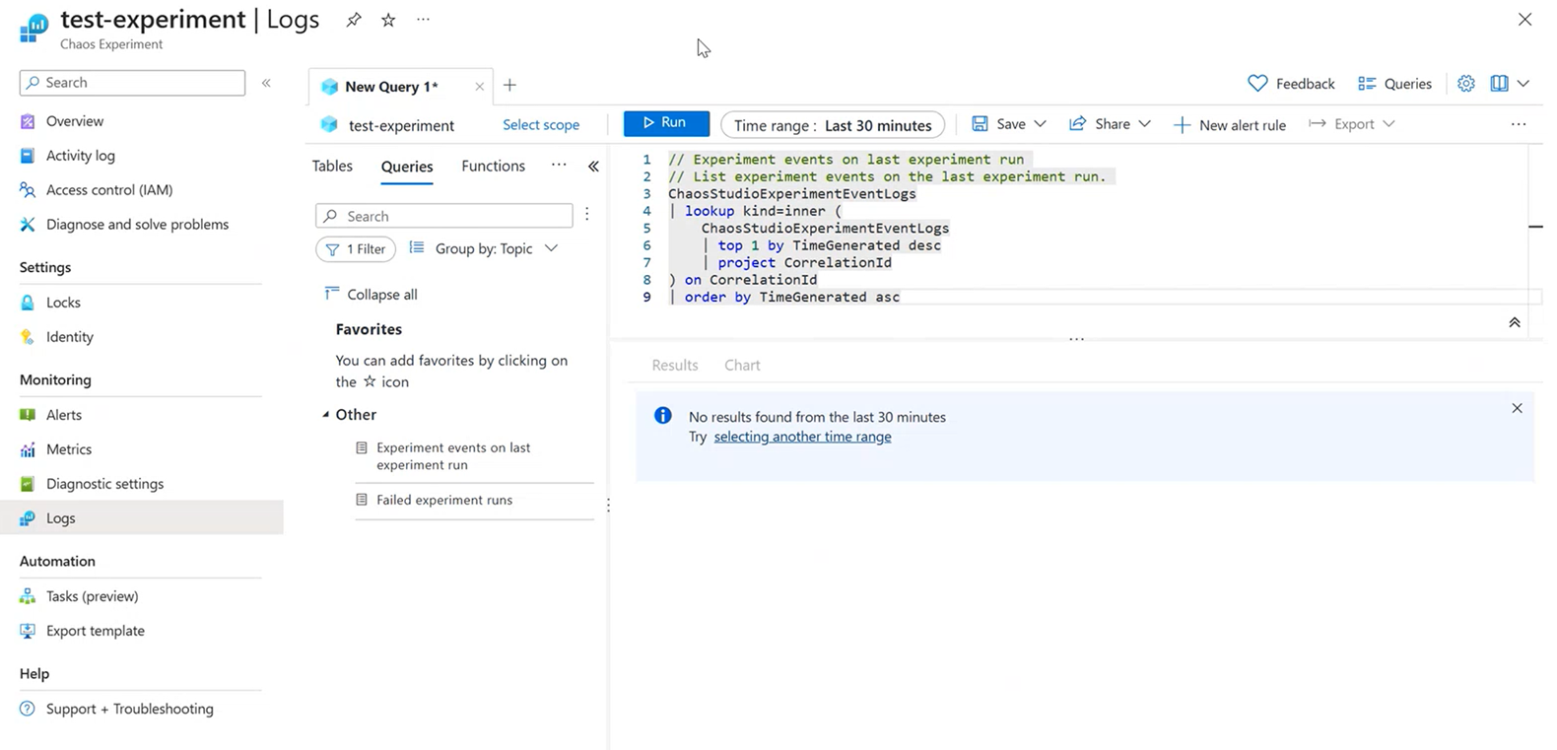
Task: Click the query search input field
Action: pyautogui.click(x=443, y=216)
